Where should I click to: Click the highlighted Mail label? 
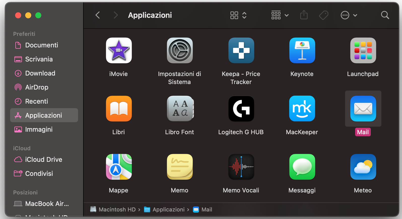coord(363,132)
